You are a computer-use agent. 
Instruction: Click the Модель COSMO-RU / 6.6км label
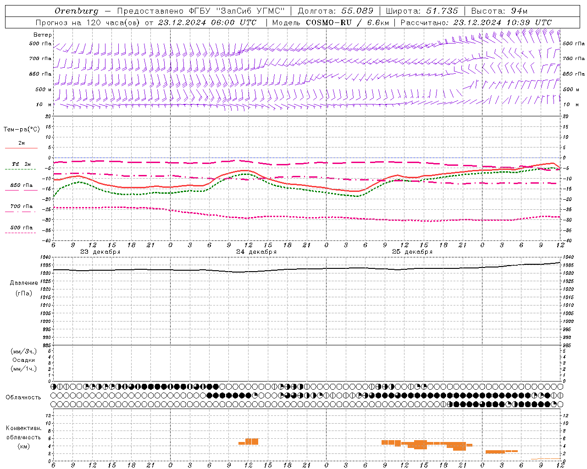click(x=330, y=22)
